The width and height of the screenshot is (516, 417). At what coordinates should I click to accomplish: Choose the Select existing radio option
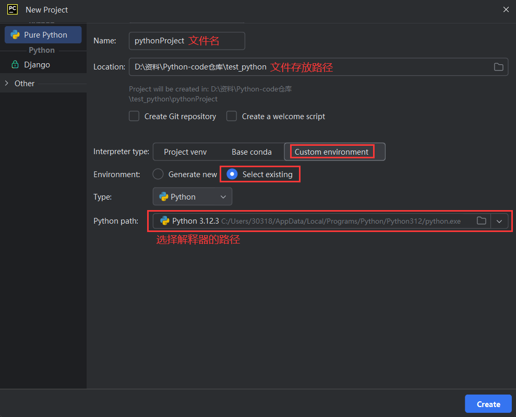[232, 175]
